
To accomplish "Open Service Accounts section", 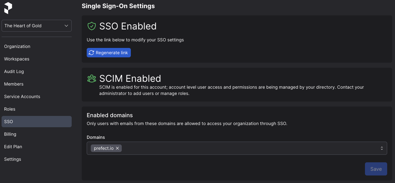I will pos(37,97).
